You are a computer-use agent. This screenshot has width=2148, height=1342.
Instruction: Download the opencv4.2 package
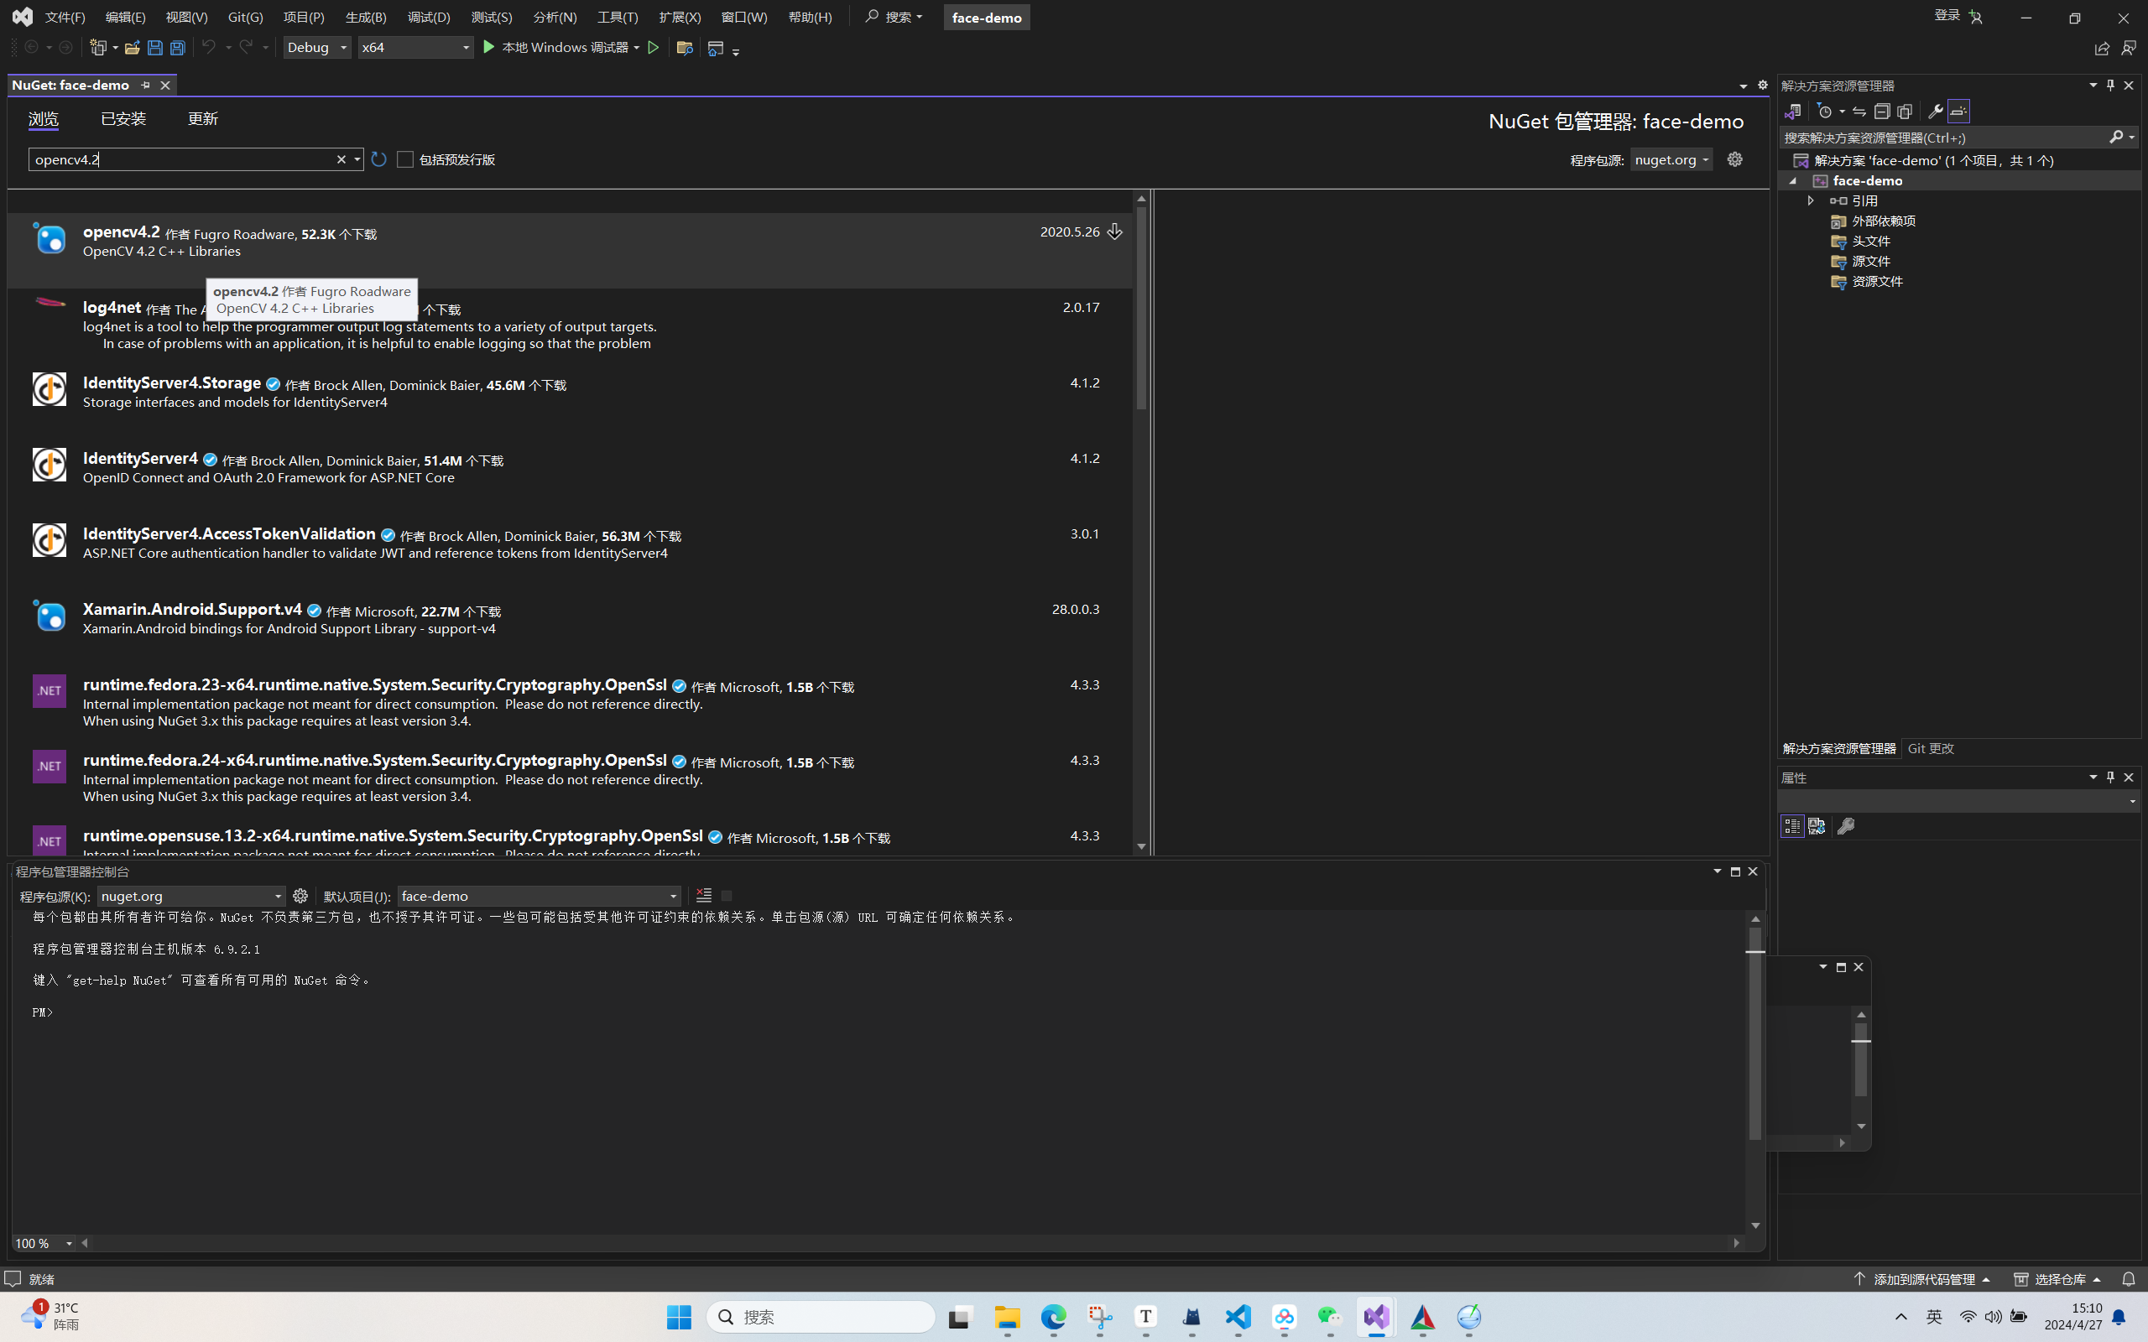[x=1115, y=231]
